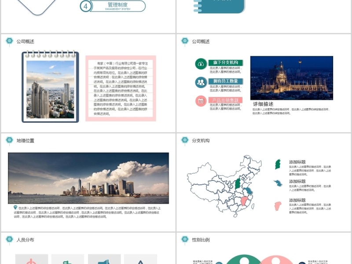
Task: Select the blue 拥有员工数量 label
Action: point(224,81)
